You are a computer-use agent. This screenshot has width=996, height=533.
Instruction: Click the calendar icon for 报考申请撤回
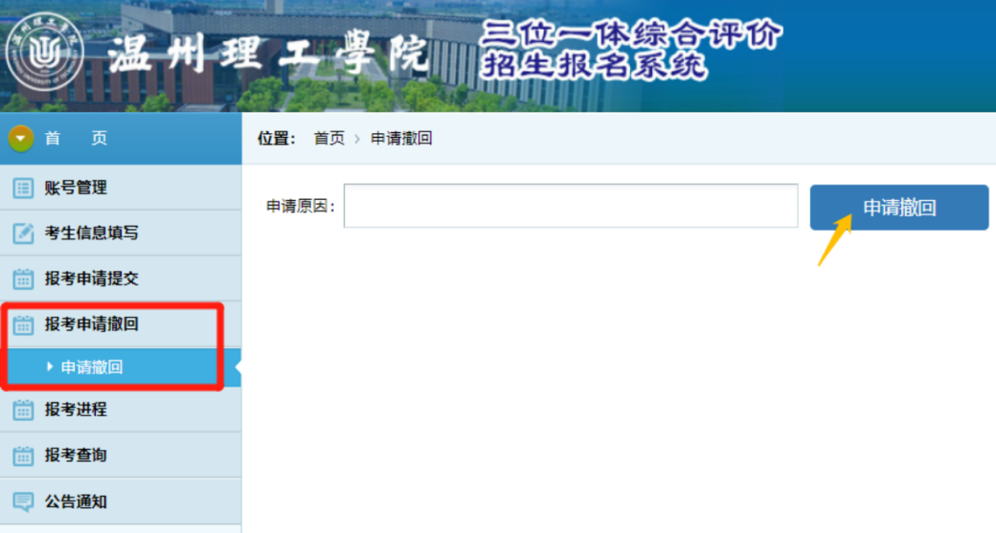click(23, 325)
